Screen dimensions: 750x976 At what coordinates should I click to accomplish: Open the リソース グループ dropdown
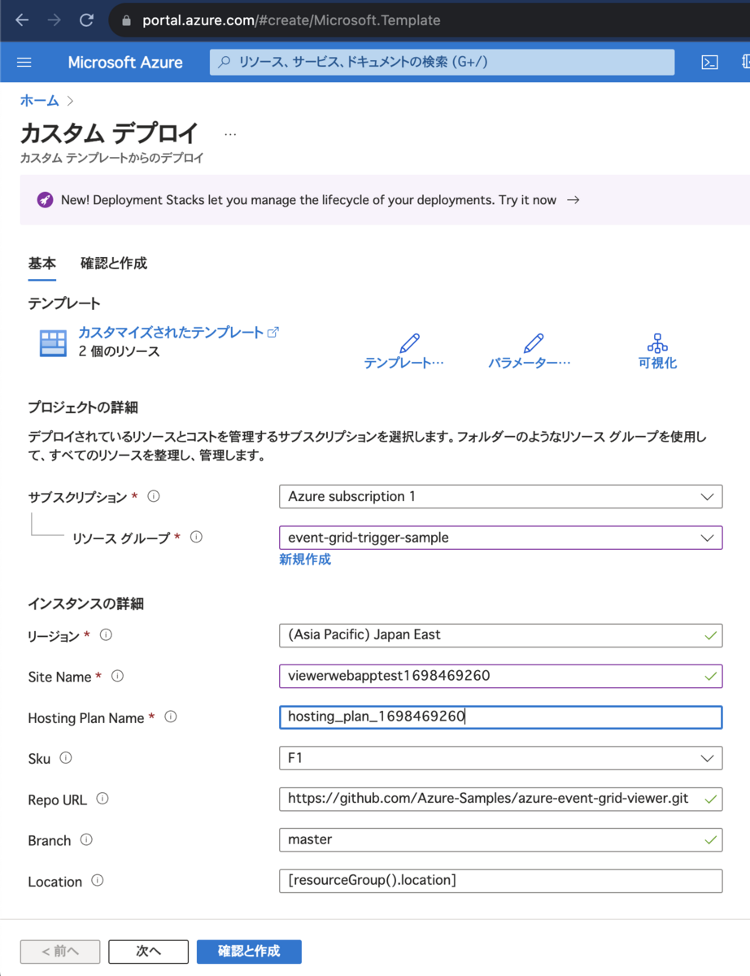pos(500,538)
